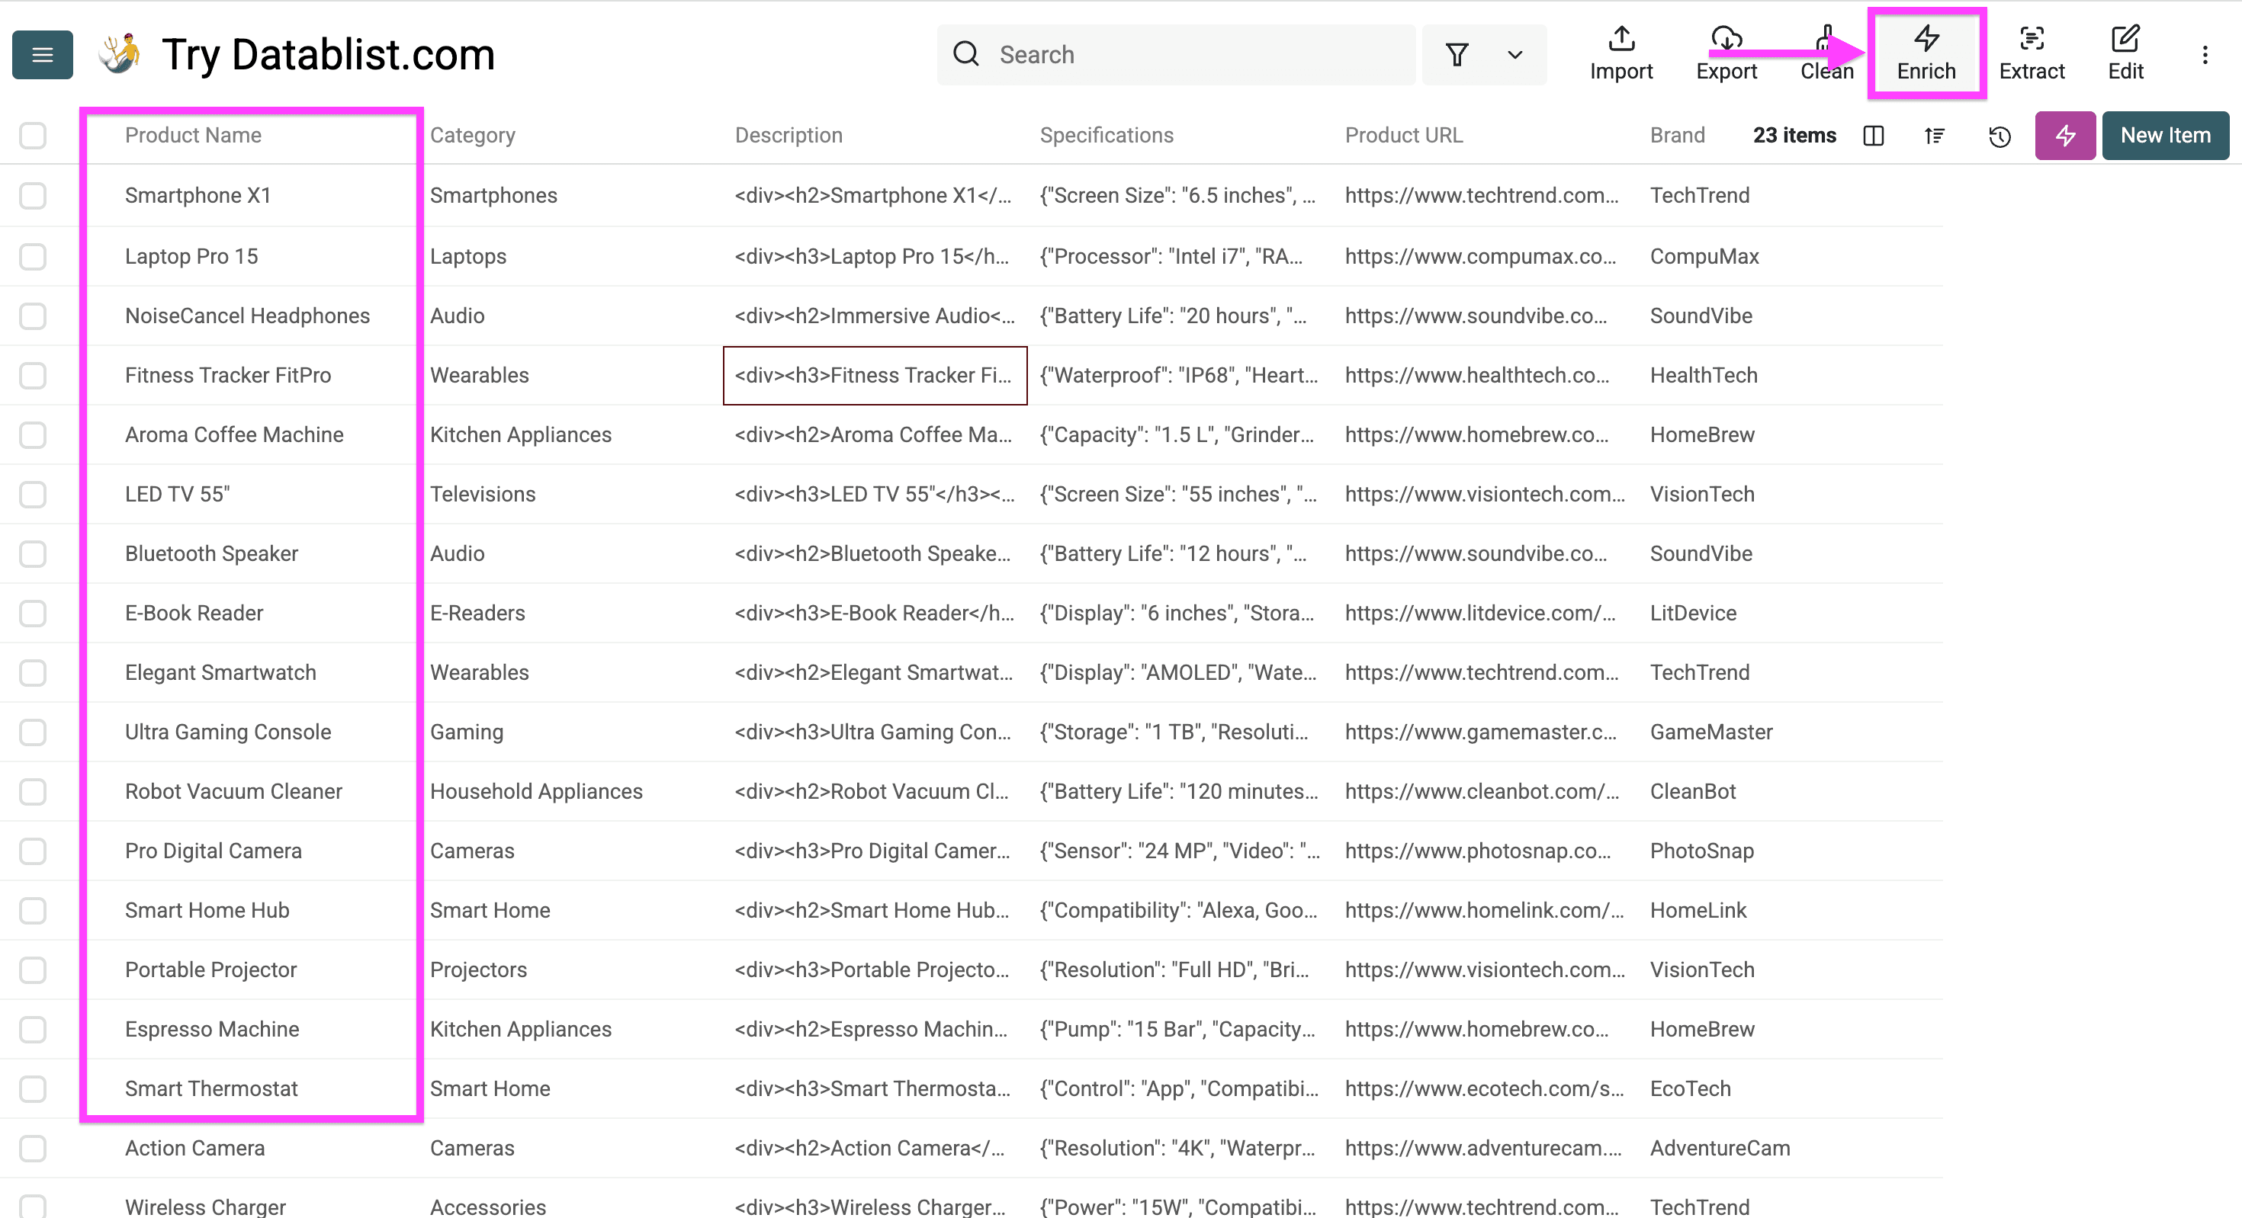Open the history clock icon
This screenshot has width=2242, height=1218.
pos(1999,136)
